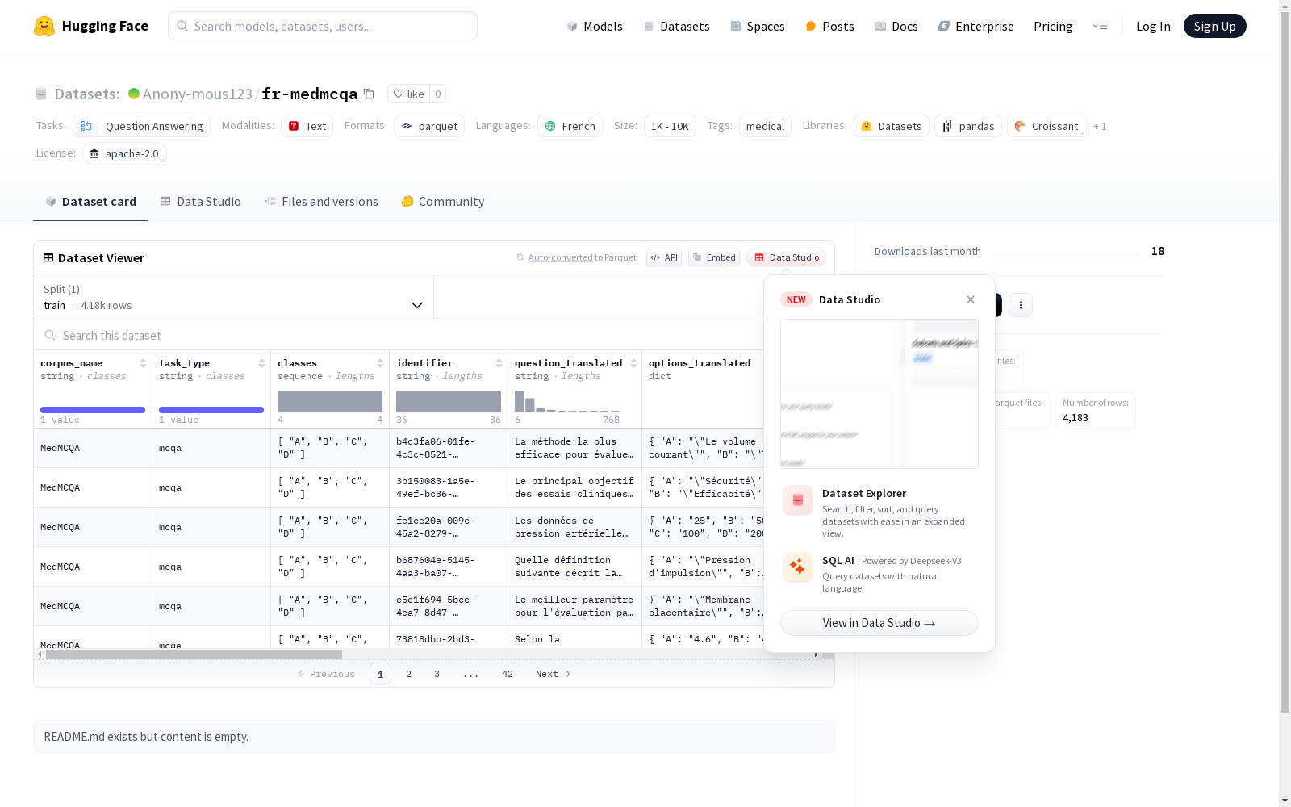
Task: Click the Dataset Explorer icon
Action: [798, 500]
